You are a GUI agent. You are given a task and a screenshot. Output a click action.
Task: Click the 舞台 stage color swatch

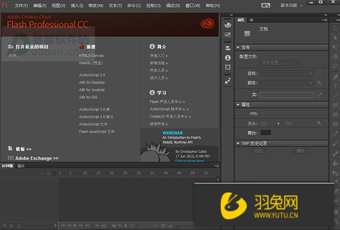click(265, 132)
